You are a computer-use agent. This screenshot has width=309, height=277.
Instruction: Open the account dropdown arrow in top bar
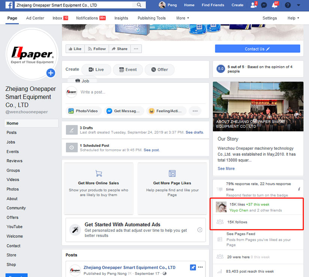pyautogui.click(x=299, y=5)
